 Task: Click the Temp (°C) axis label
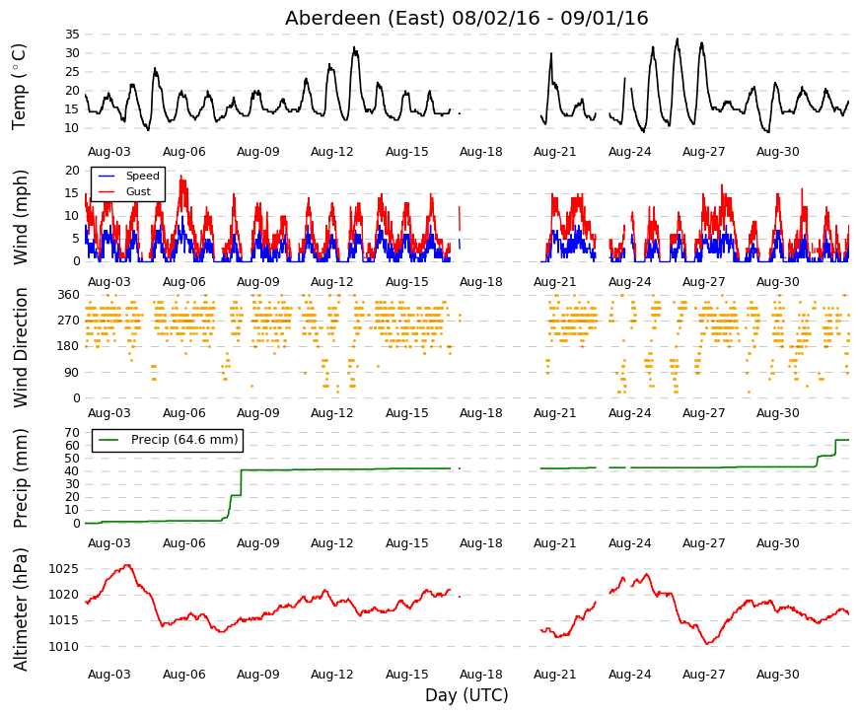click(19, 87)
